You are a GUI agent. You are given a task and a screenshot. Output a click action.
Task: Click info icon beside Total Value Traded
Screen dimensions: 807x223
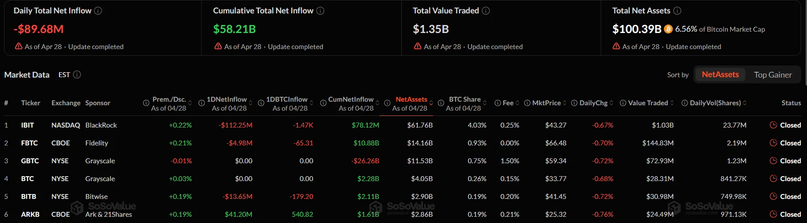pos(486,11)
